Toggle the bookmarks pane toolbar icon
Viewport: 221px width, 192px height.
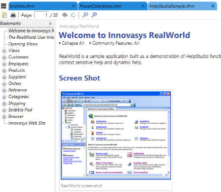4,15
